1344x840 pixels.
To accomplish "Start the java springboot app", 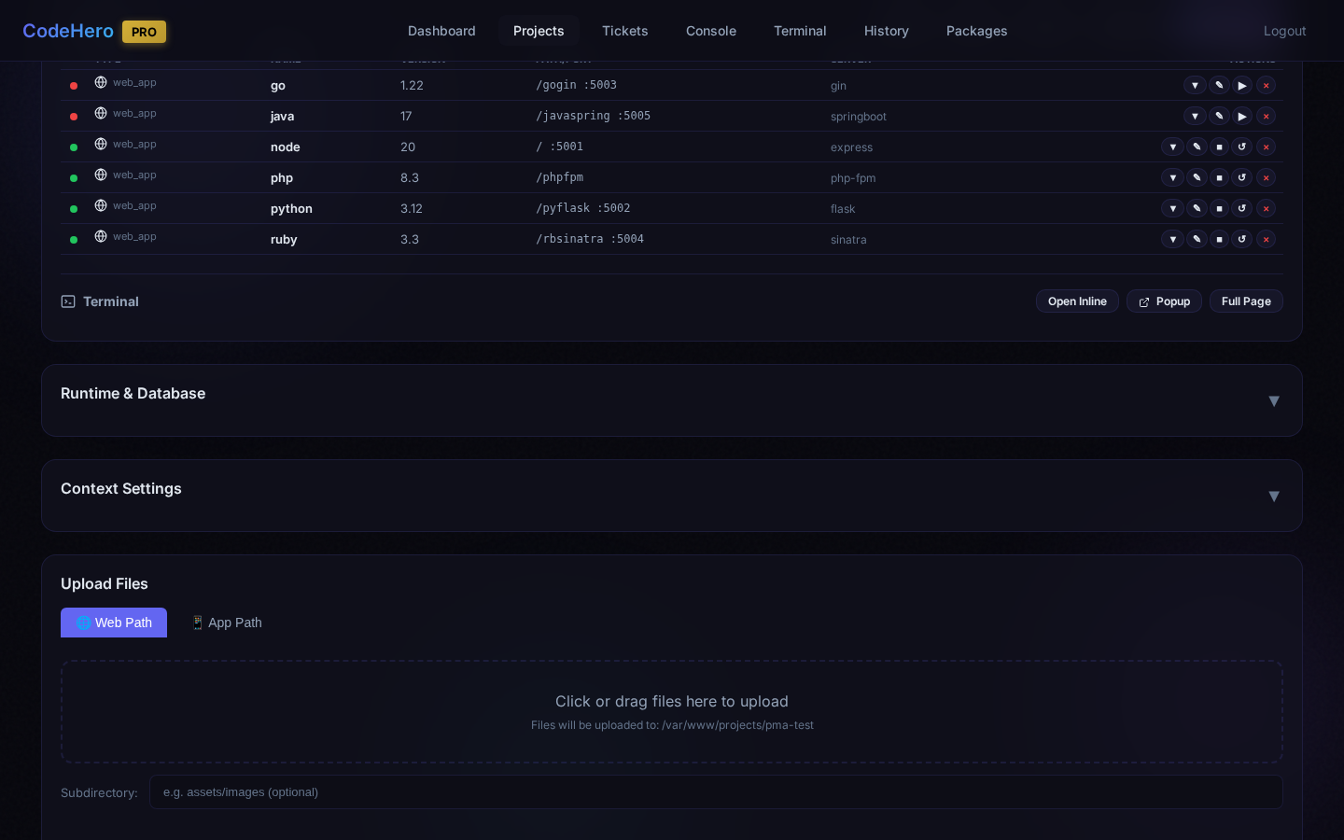I will tap(1241, 117).
